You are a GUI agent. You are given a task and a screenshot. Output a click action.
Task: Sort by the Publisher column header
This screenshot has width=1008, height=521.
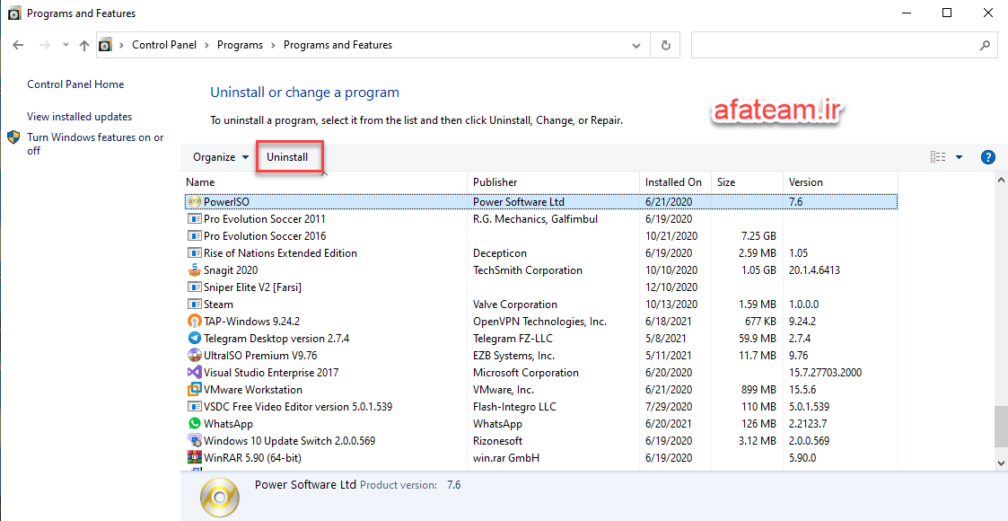(x=554, y=182)
